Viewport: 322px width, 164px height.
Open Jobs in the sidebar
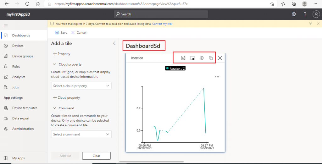24,87
